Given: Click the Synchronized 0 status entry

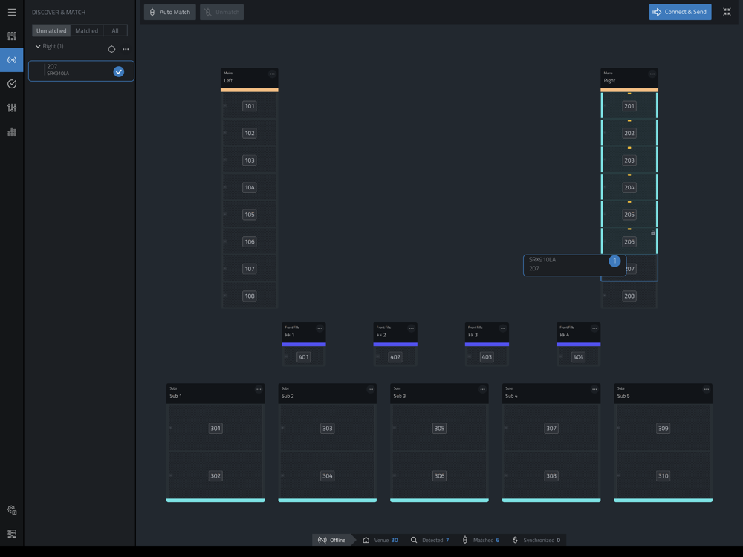Looking at the screenshot, I should coord(536,540).
